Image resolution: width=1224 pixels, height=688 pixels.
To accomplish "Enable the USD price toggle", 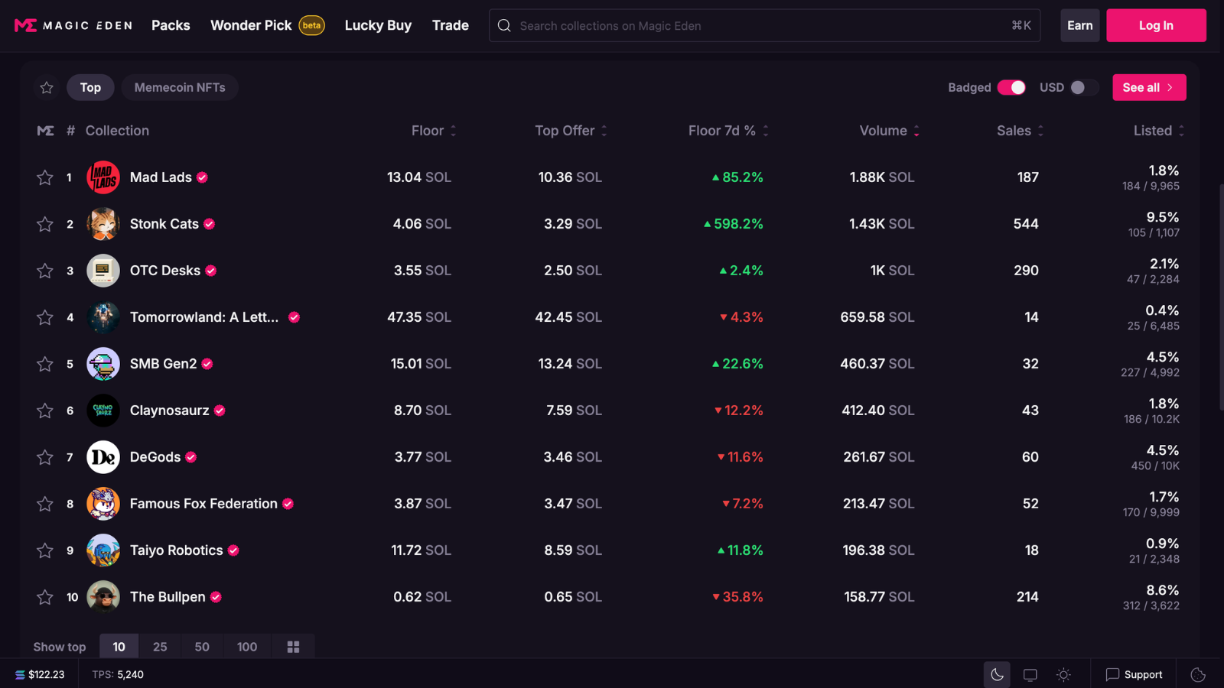I will pos(1085,87).
